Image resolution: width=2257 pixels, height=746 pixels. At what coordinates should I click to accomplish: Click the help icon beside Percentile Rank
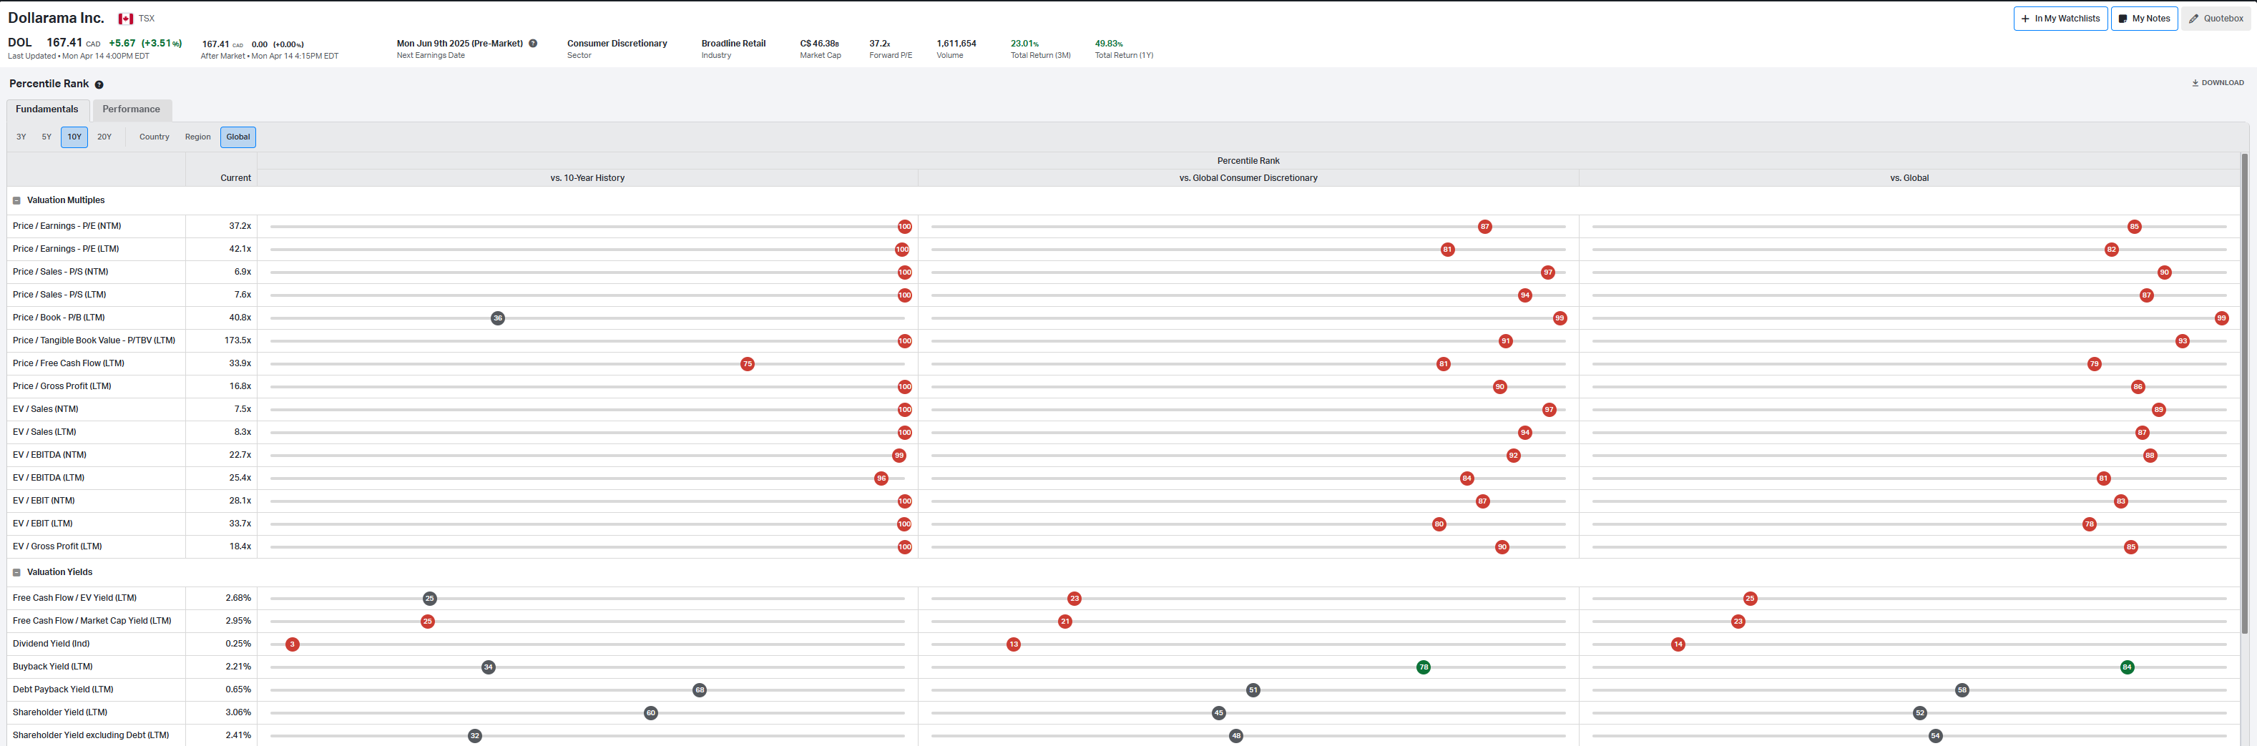pos(99,85)
